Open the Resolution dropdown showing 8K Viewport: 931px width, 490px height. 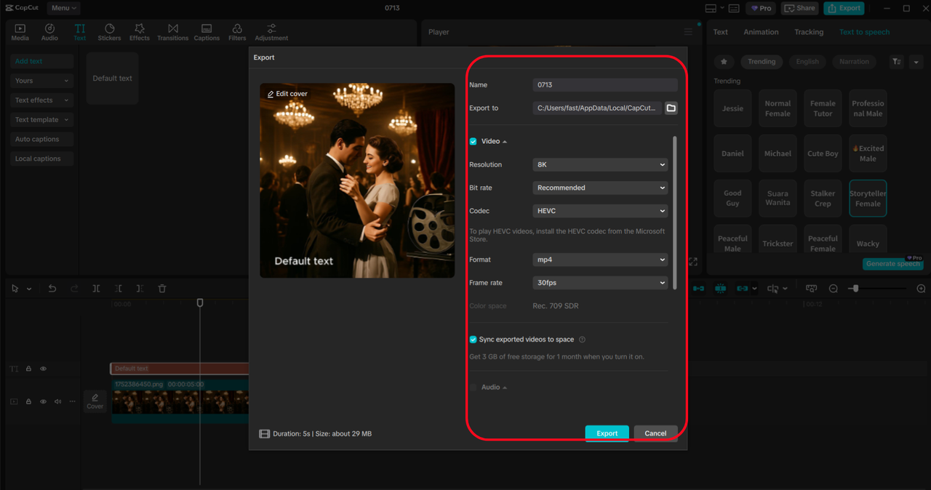click(x=600, y=165)
